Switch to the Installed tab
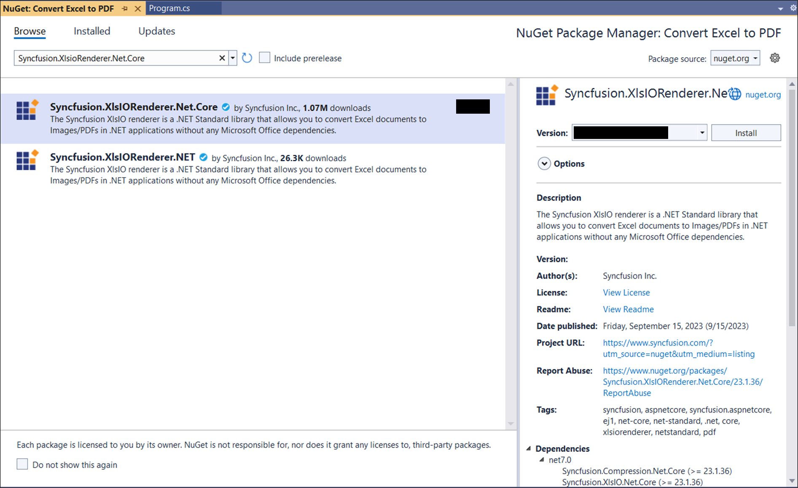 click(x=92, y=31)
